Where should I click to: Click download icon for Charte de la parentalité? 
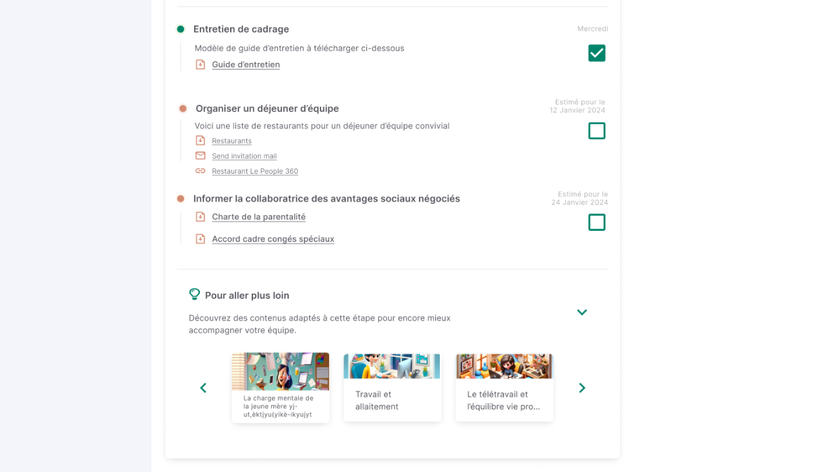201,216
